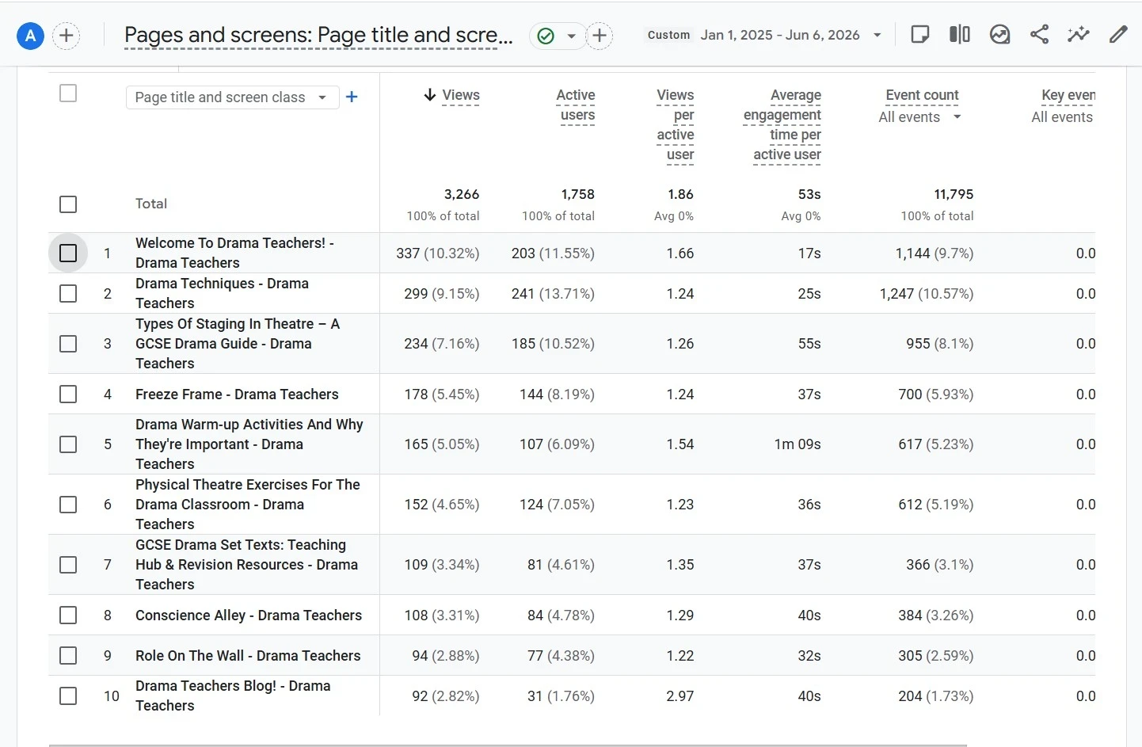Sort by the Views column header
This screenshot has width=1142, height=747.
[x=460, y=95]
